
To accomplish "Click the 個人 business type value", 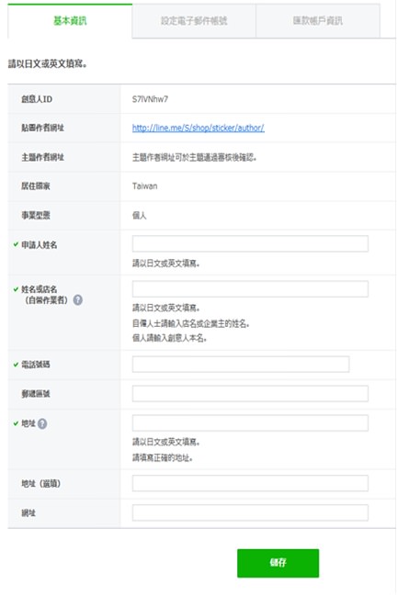I will tap(140, 216).
